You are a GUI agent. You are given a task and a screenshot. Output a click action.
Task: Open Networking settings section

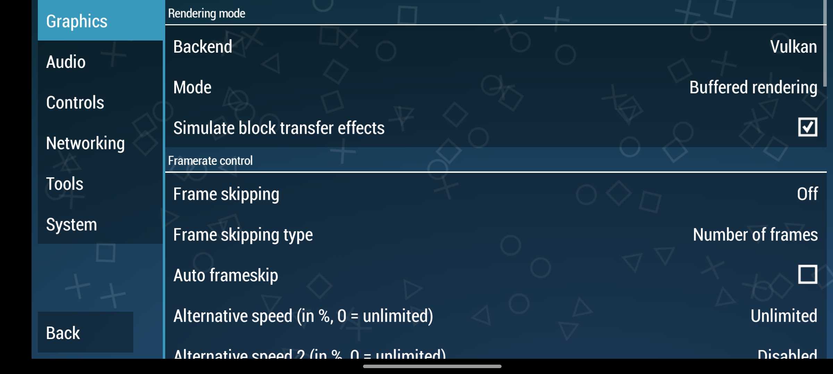point(85,143)
